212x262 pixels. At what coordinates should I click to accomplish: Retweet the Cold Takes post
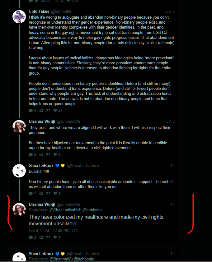(41, 110)
